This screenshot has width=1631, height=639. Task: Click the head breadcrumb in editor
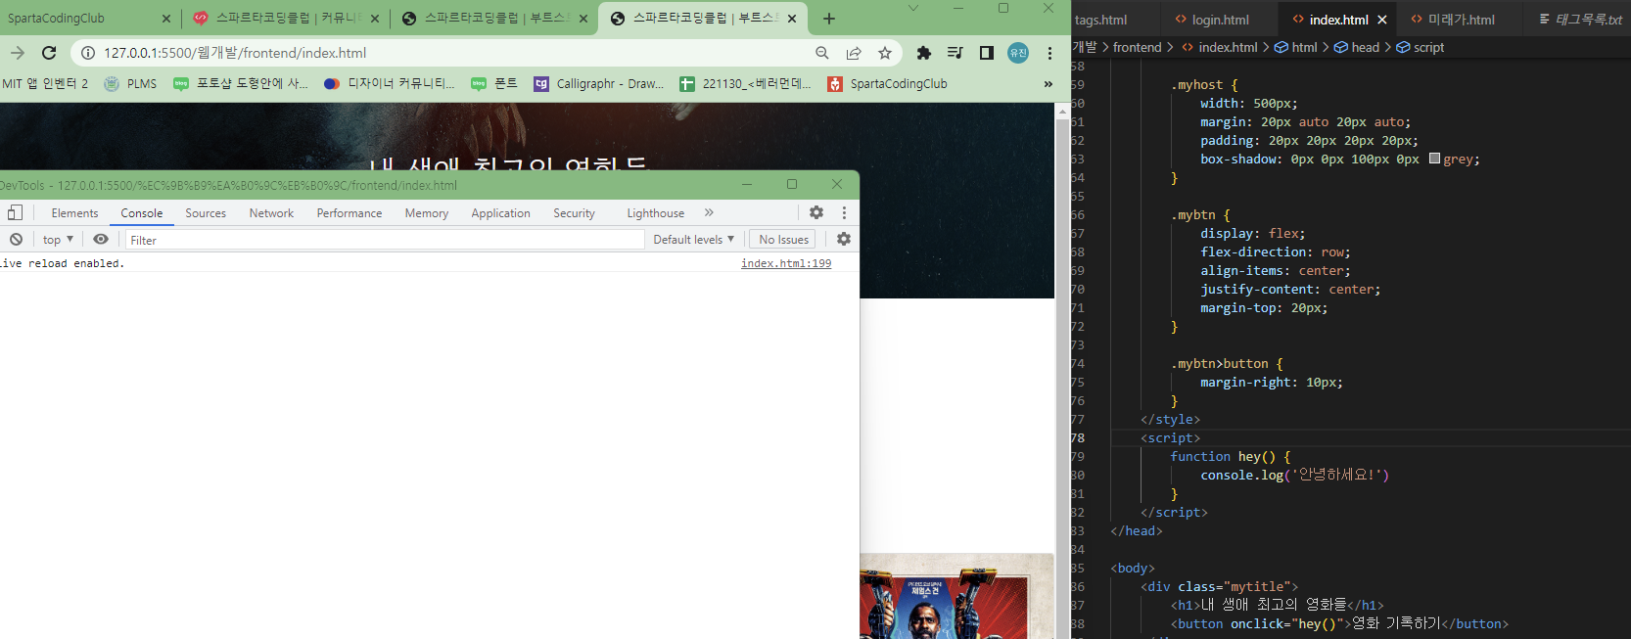point(1357,47)
